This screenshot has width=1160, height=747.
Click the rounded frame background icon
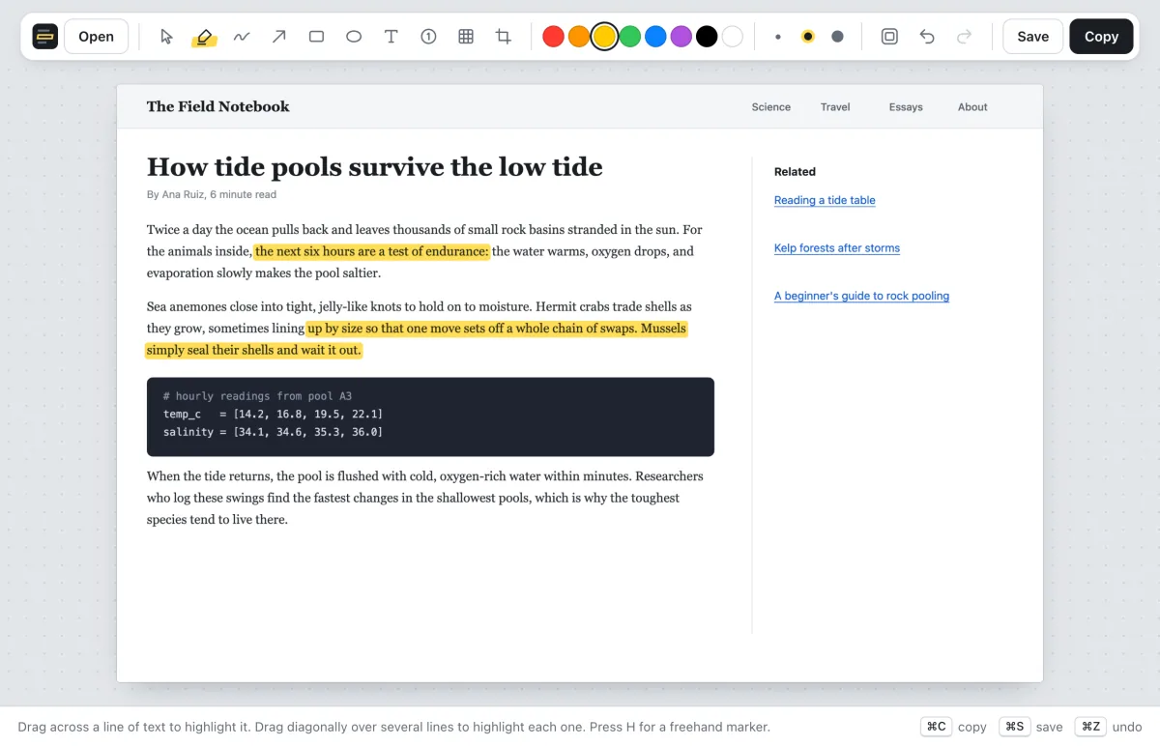889,37
